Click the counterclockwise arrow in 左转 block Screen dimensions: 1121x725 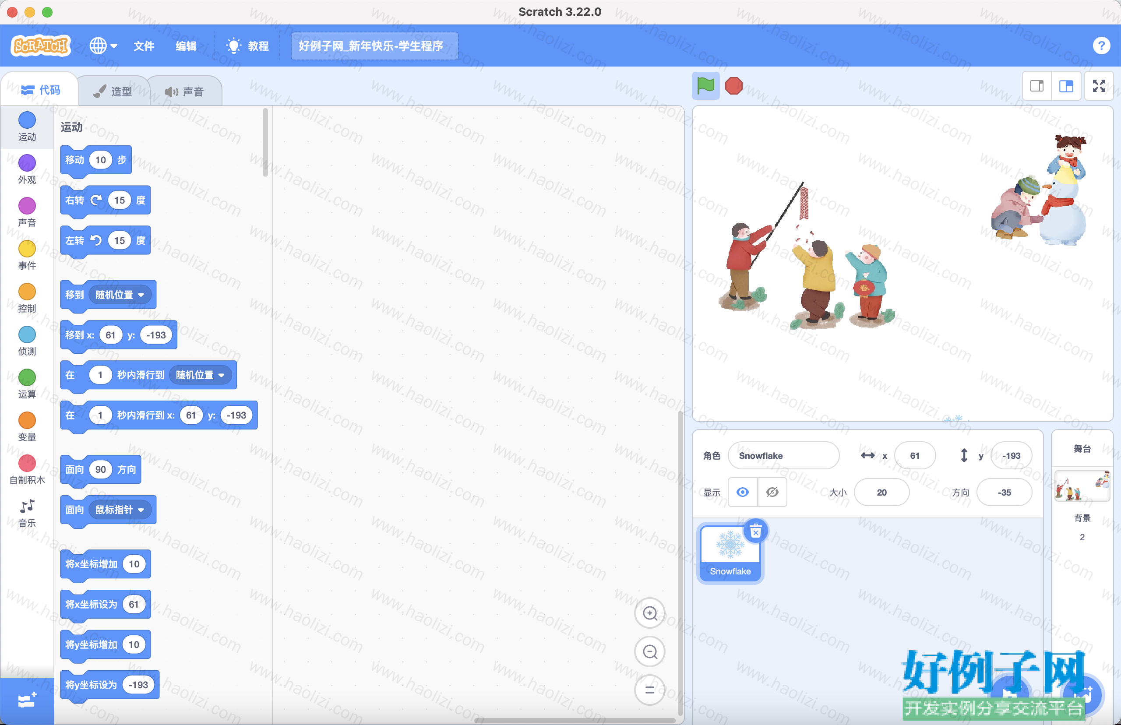coord(96,240)
